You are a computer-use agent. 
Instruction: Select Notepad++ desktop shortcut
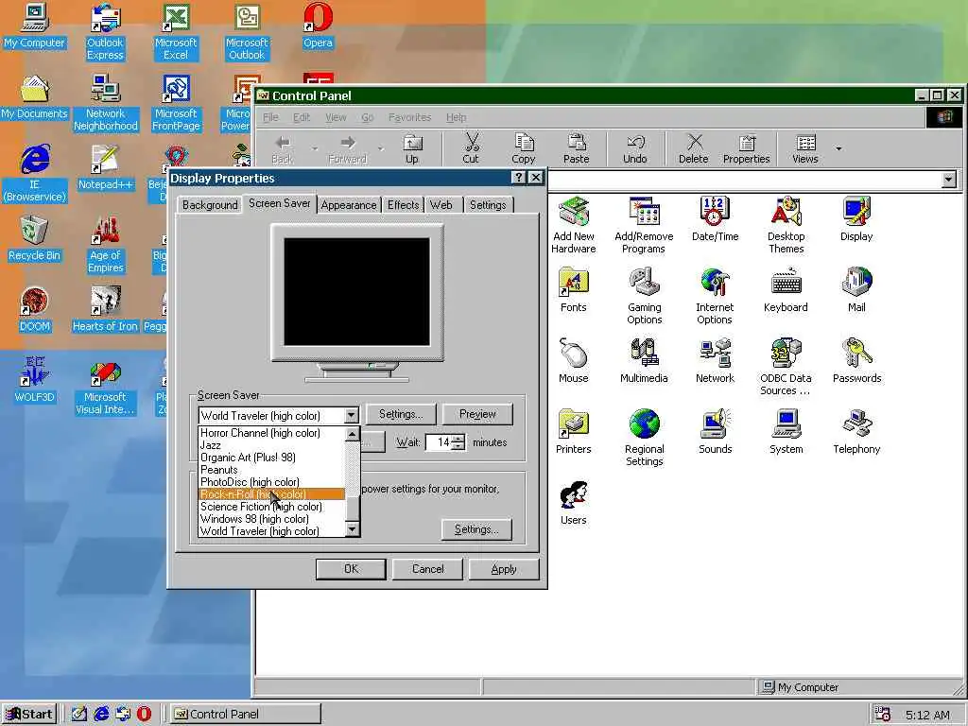(x=105, y=168)
